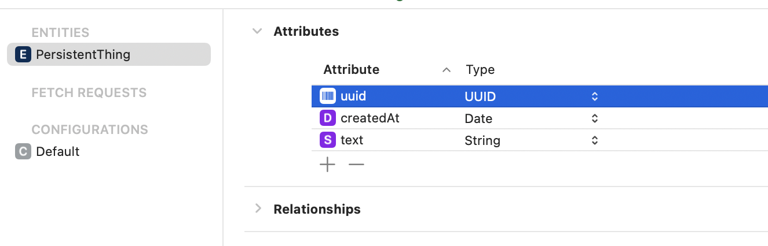
Task: Open the type dropdown for createdAt
Action: click(x=594, y=118)
